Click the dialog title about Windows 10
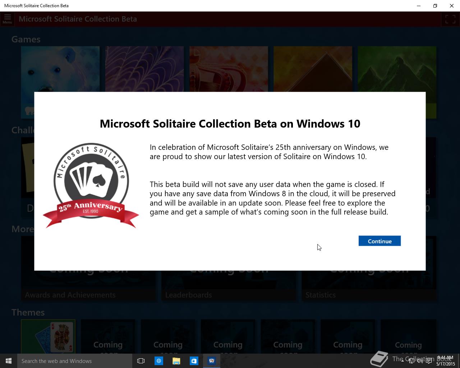This screenshot has height=368, width=460. pos(230,124)
